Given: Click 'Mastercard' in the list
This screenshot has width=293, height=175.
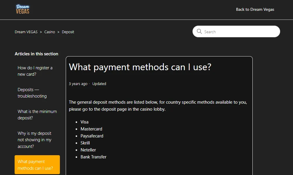Looking at the screenshot, I should tap(91, 129).
